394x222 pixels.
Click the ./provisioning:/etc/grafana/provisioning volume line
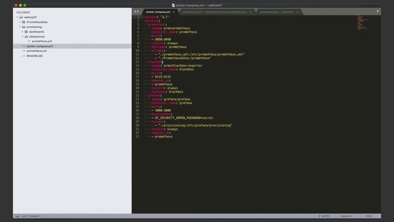click(x=195, y=125)
